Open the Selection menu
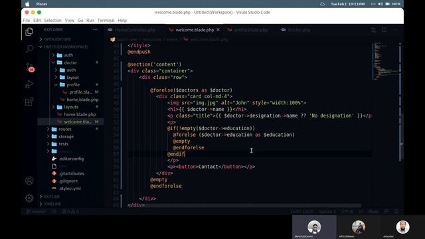 [52, 21]
